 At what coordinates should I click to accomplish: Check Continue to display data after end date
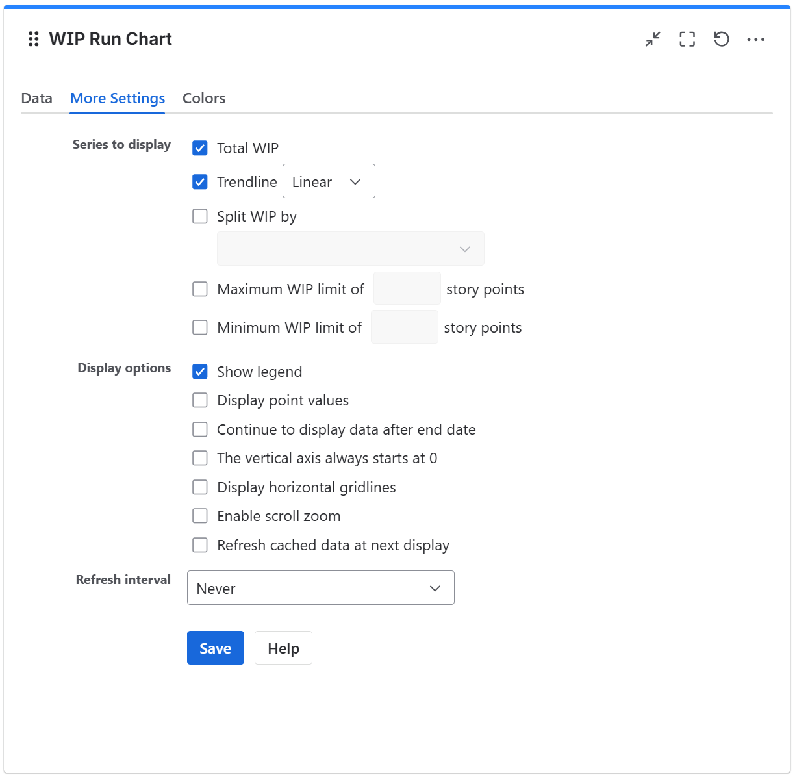click(x=200, y=429)
